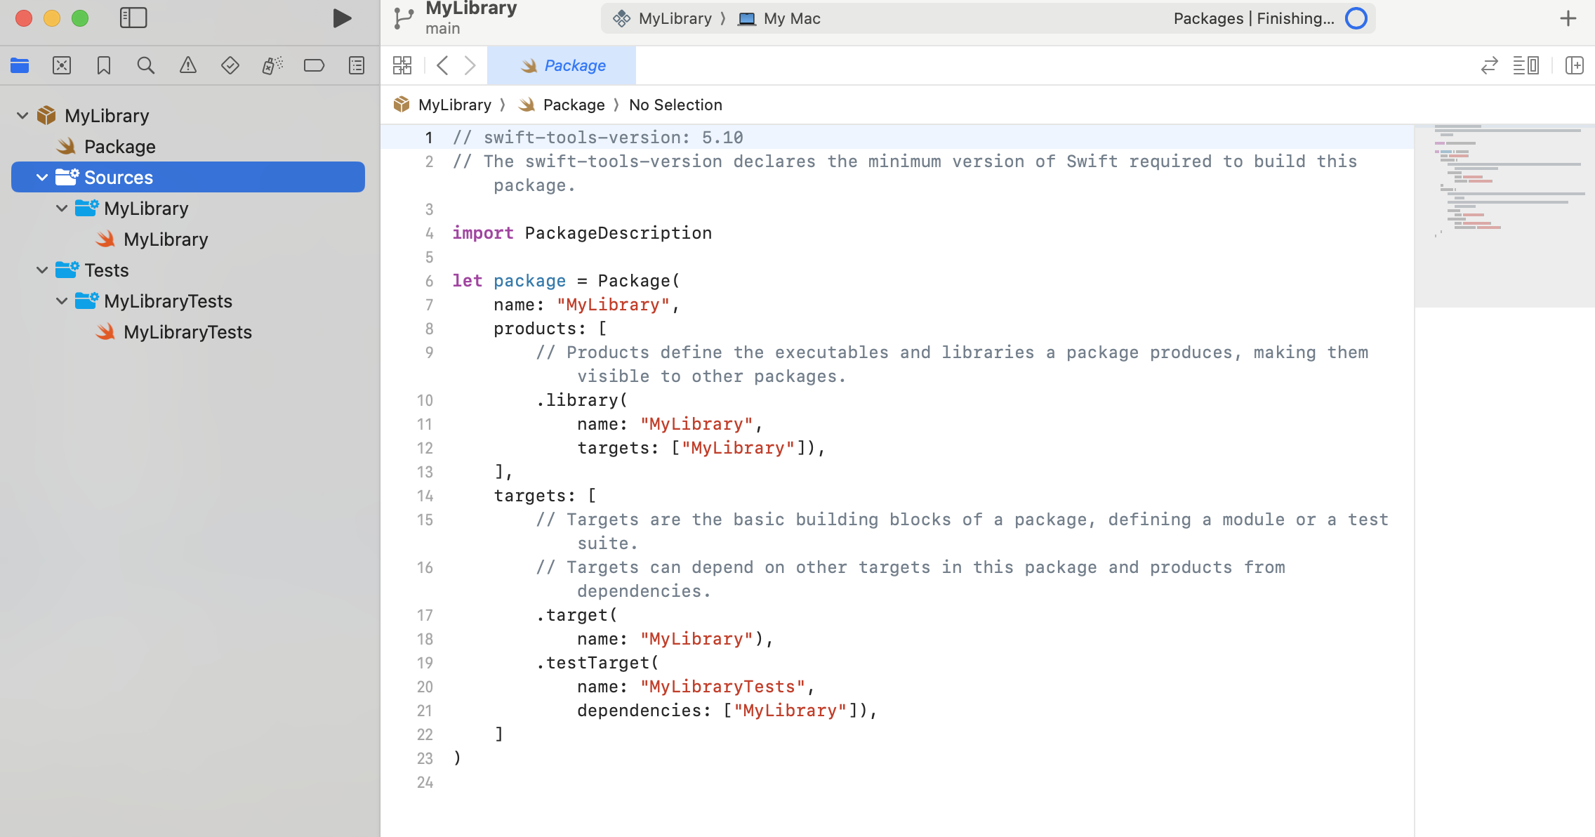Go back in editor history
Image resolution: width=1595 pixels, height=837 pixels.
[442, 65]
